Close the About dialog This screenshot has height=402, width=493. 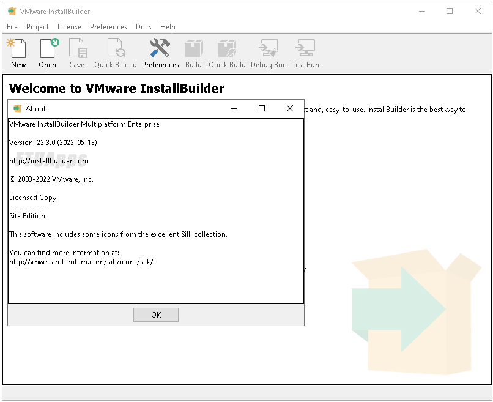[x=290, y=108]
